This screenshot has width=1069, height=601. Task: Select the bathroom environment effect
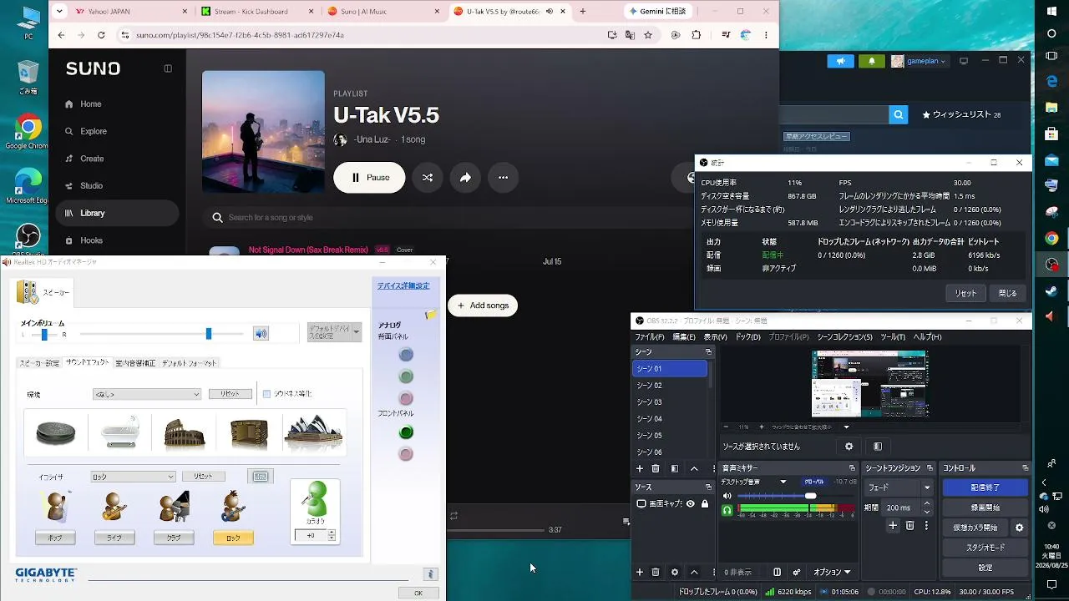point(120,432)
